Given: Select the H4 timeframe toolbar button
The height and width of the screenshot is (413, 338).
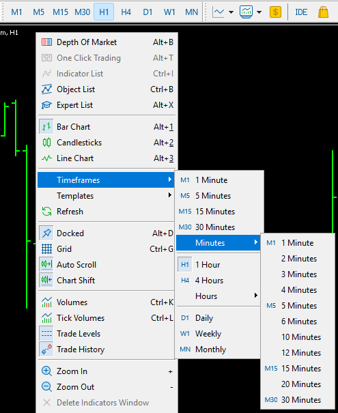Looking at the screenshot, I should pyautogui.click(x=126, y=12).
